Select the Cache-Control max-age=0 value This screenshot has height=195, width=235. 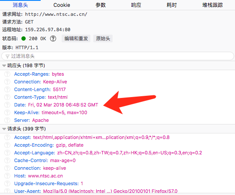point(63,160)
